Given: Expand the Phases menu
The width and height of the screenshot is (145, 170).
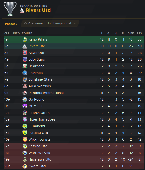Looking at the screenshot, I should (11, 24).
